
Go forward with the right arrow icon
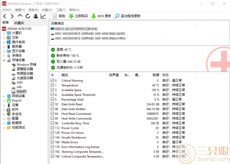12,16
